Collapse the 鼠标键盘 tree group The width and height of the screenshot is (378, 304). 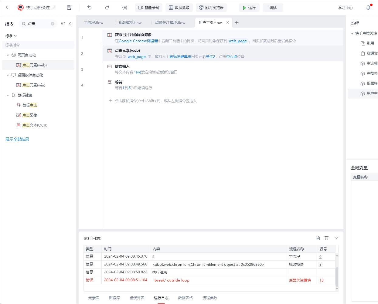8,95
